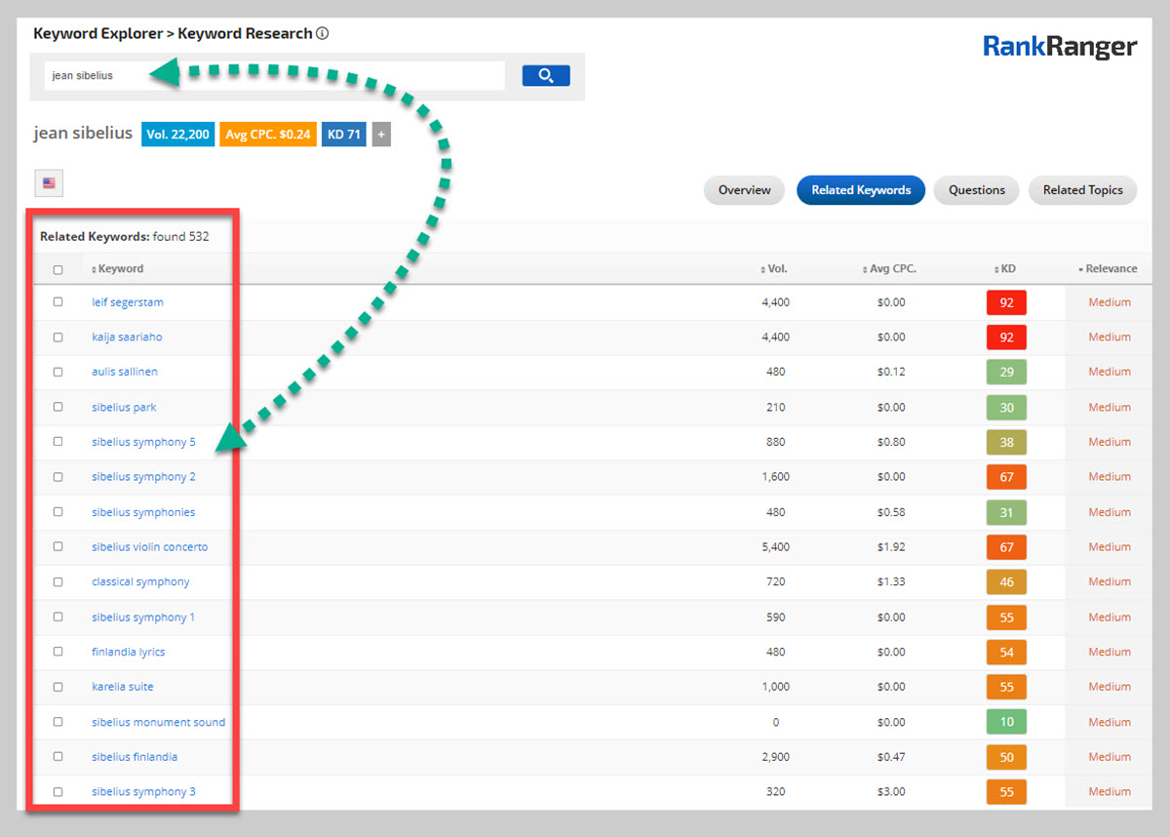This screenshot has height=837, width=1170.
Task: Open the classical symphony keyword link
Action: (140, 581)
